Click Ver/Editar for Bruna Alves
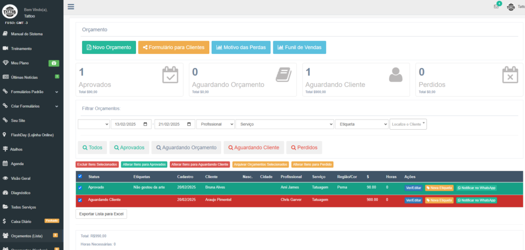525x250 pixels. click(414, 188)
